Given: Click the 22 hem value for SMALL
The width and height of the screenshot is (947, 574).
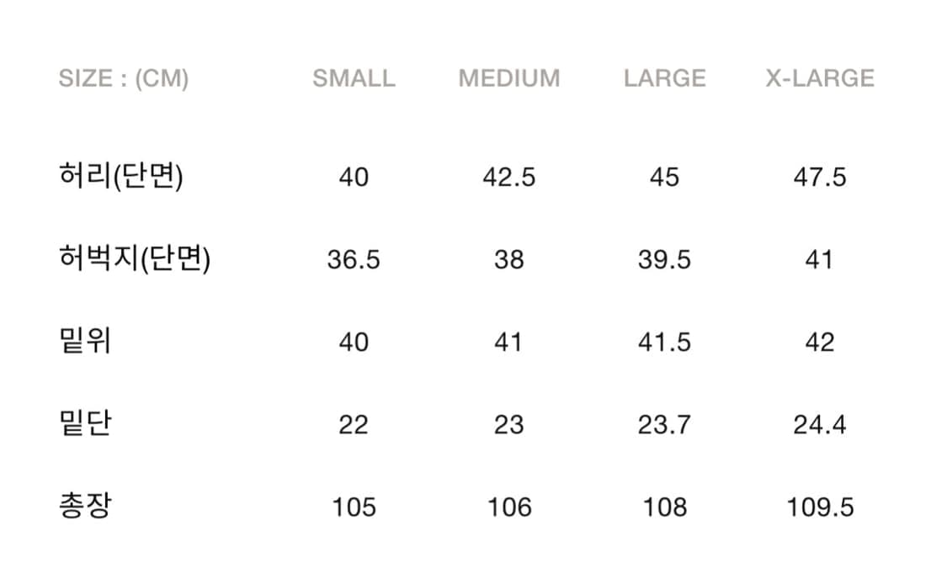Looking at the screenshot, I should click(x=354, y=425).
